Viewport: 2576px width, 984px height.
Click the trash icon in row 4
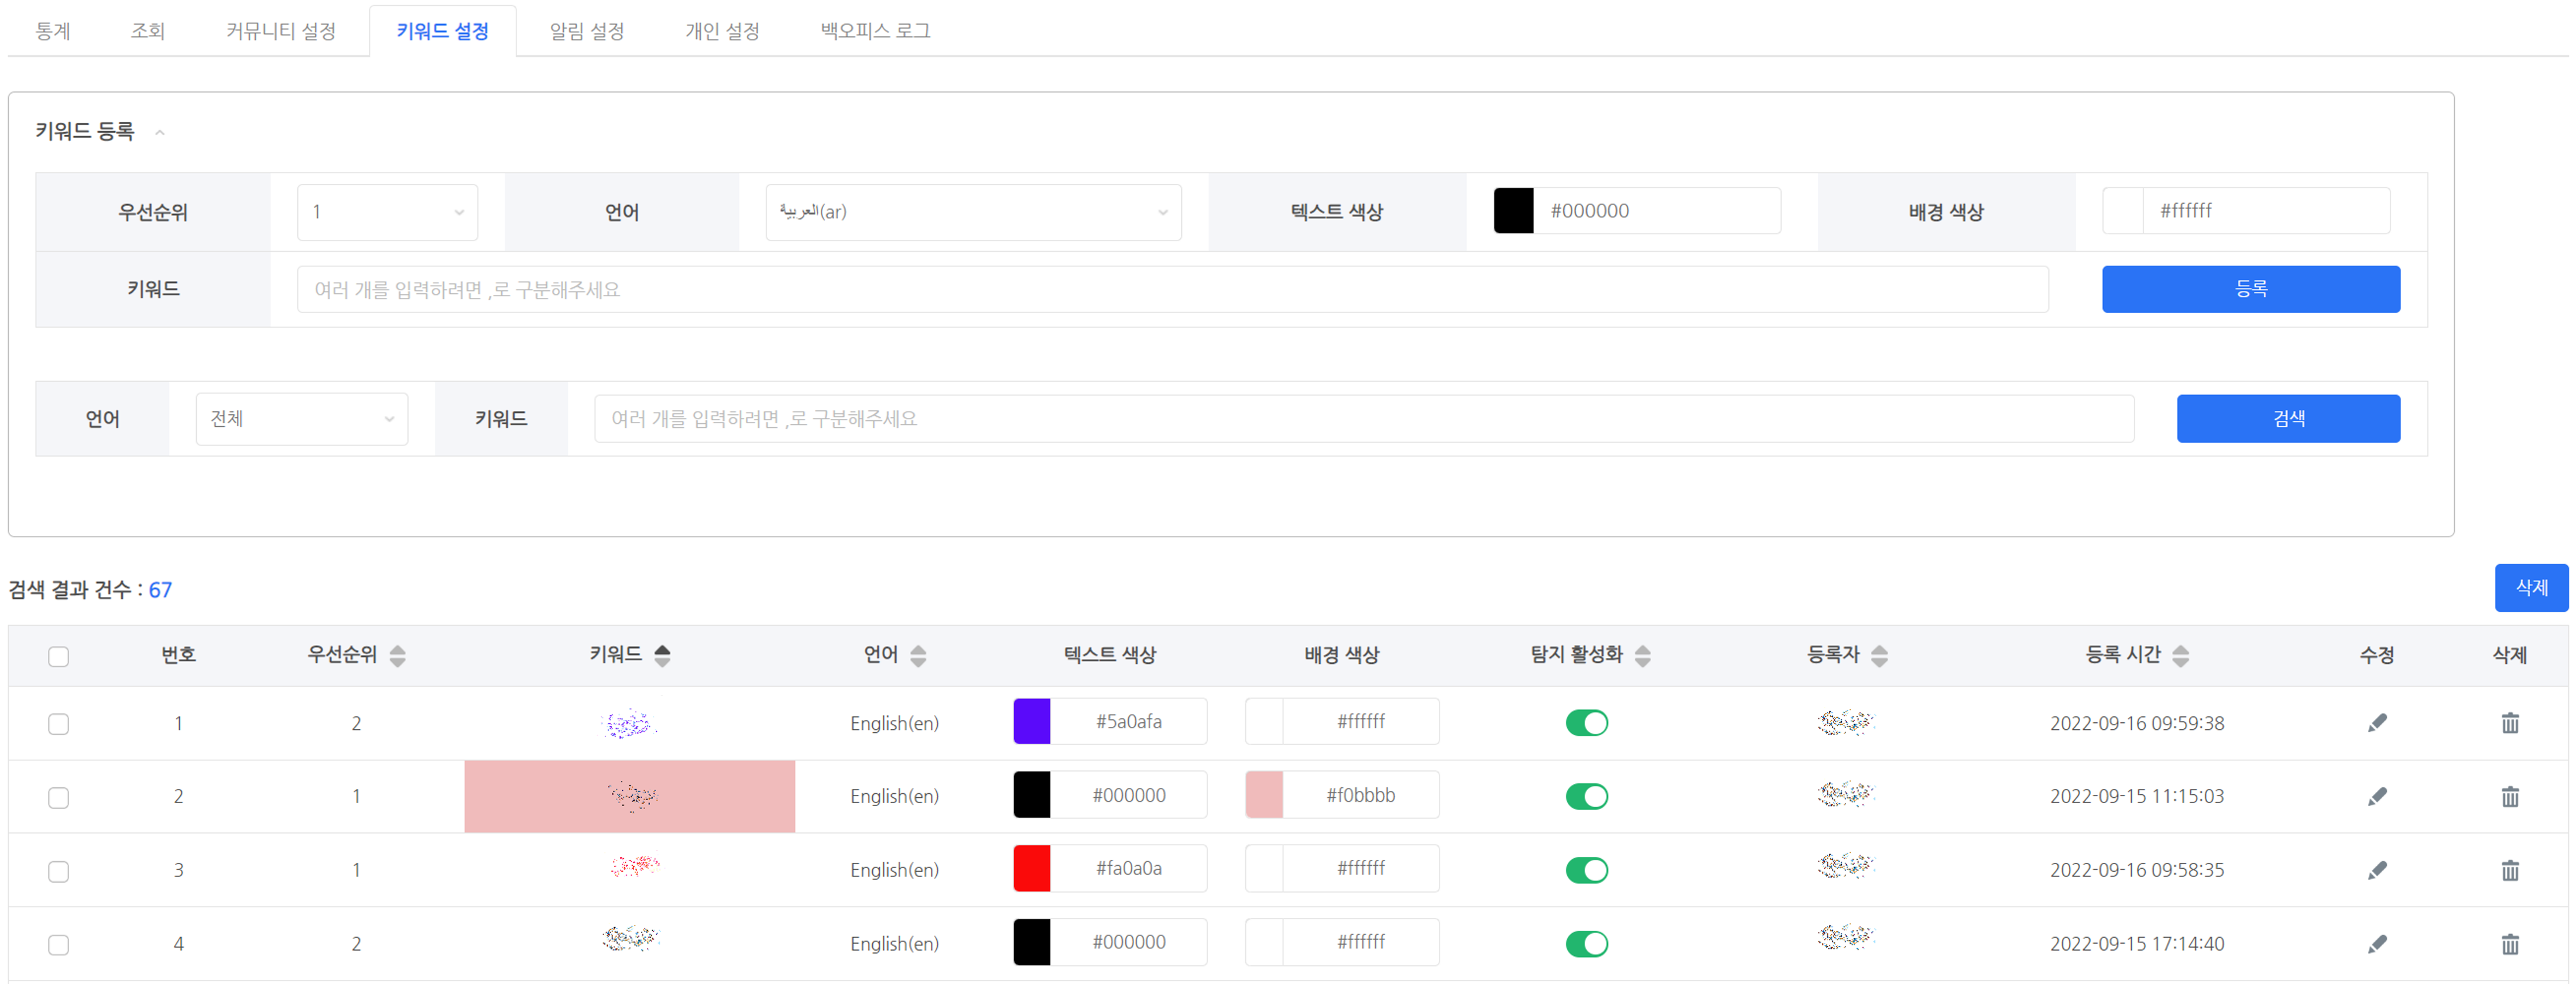pos(2509,944)
